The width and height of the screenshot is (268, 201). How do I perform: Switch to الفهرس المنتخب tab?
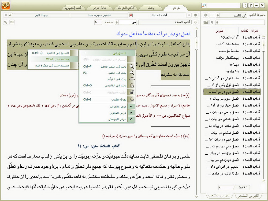(x=219, y=195)
